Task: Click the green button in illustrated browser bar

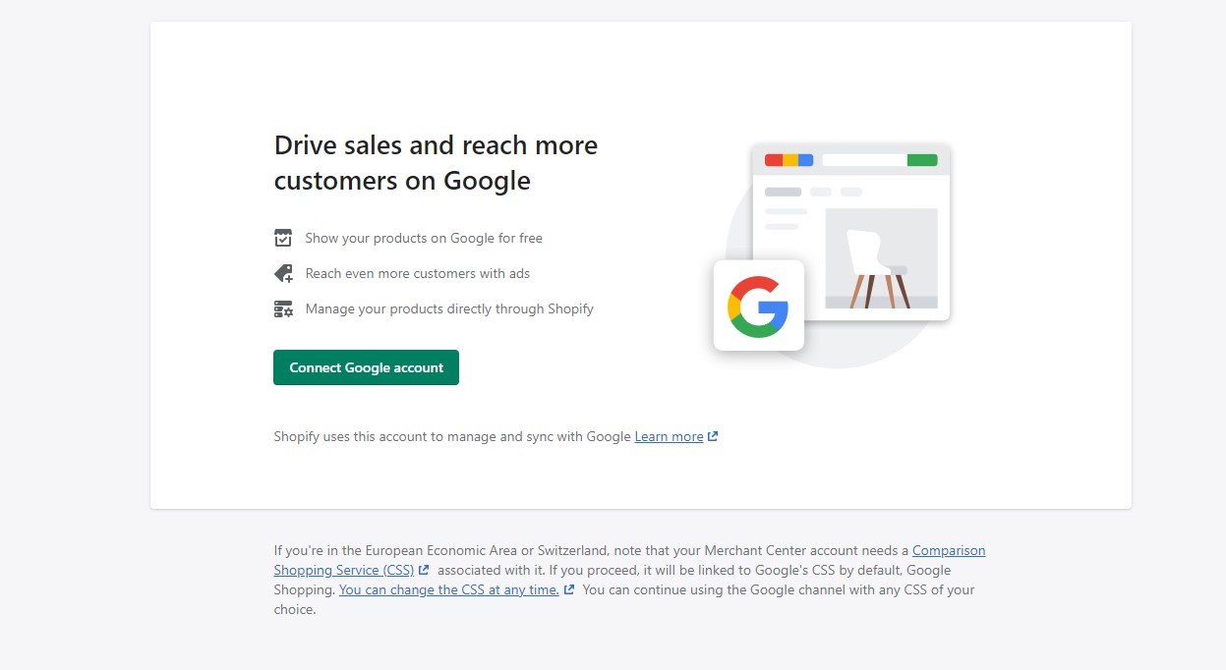Action: [922, 160]
